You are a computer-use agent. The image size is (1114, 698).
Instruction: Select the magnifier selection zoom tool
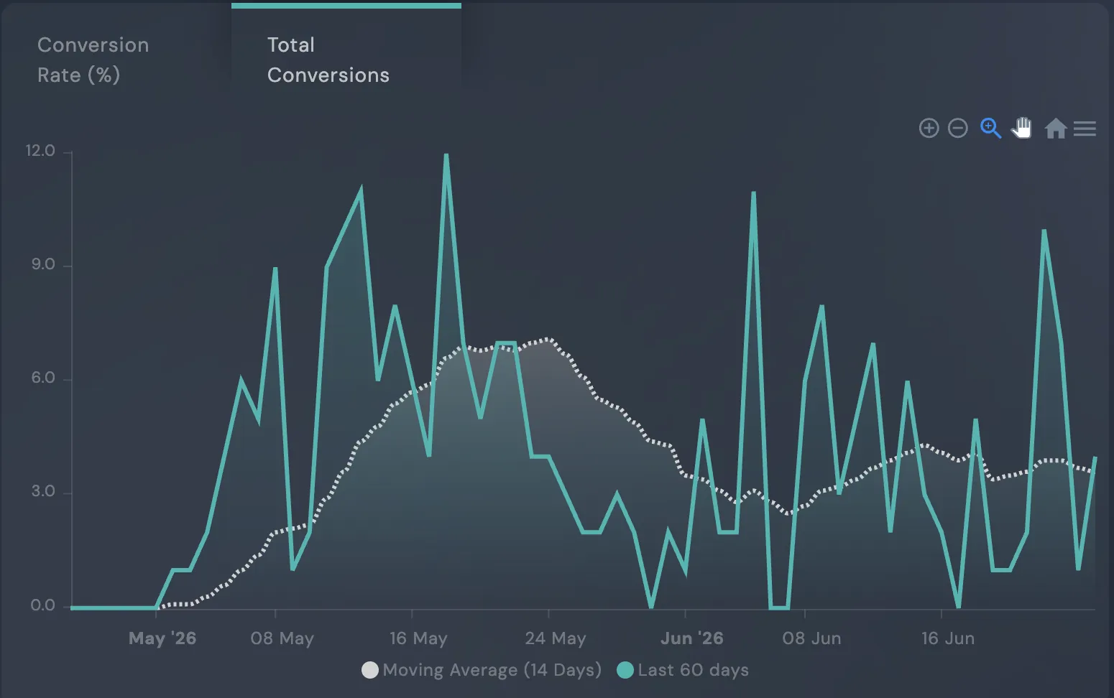tap(990, 129)
